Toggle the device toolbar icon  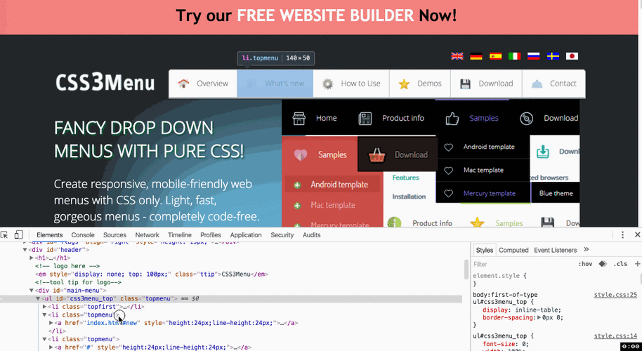tap(18, 234)
